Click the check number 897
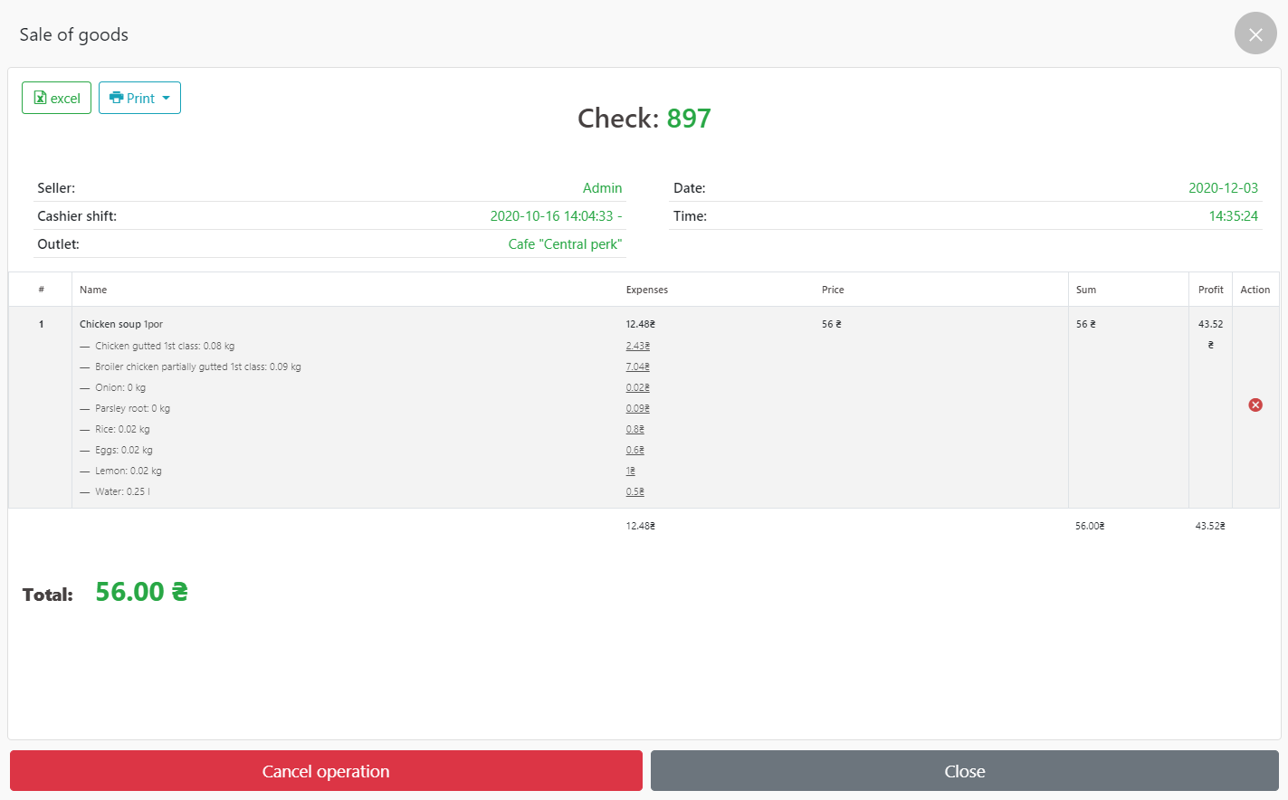 click(x=689, y=119)
